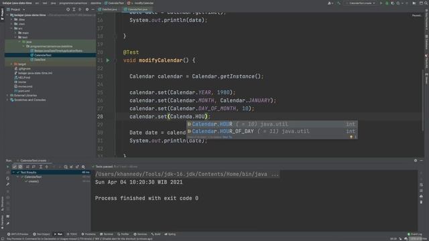Sort test results alphabetically icon
The image size is (429, 241).
[27, 167]
